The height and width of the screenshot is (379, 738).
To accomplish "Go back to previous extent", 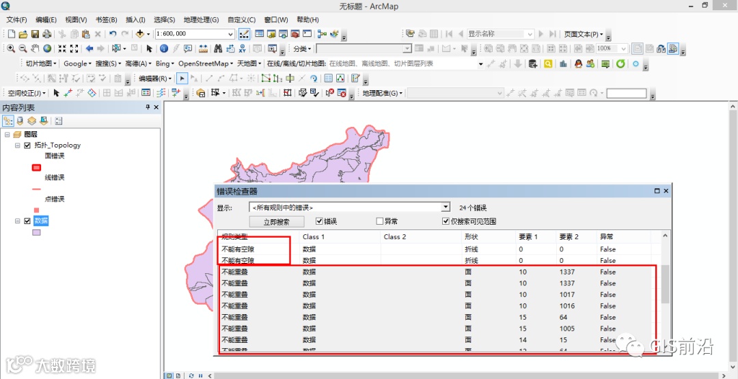I will point(89,48).
